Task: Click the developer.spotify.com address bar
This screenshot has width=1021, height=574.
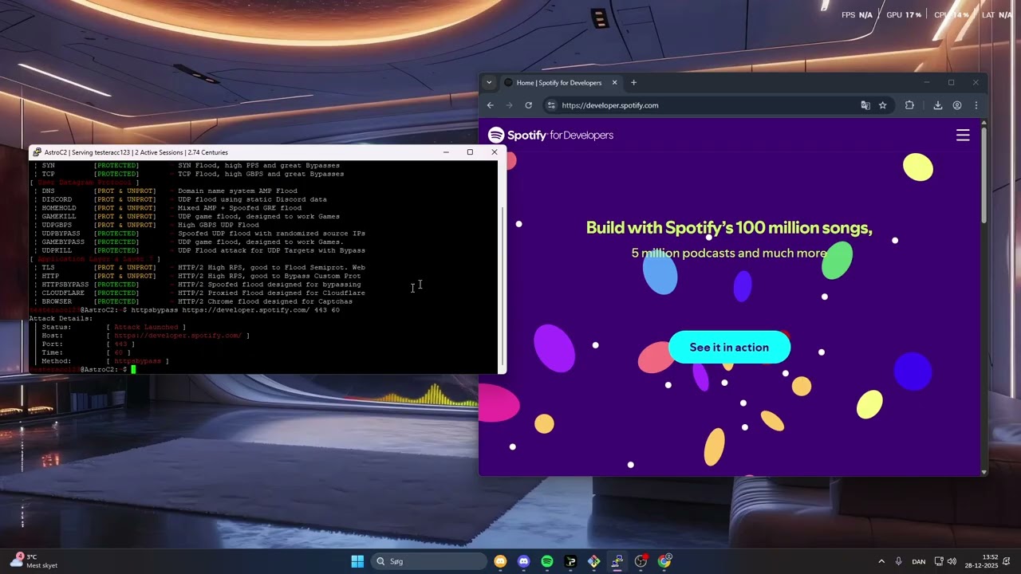Action: (702, 105)
